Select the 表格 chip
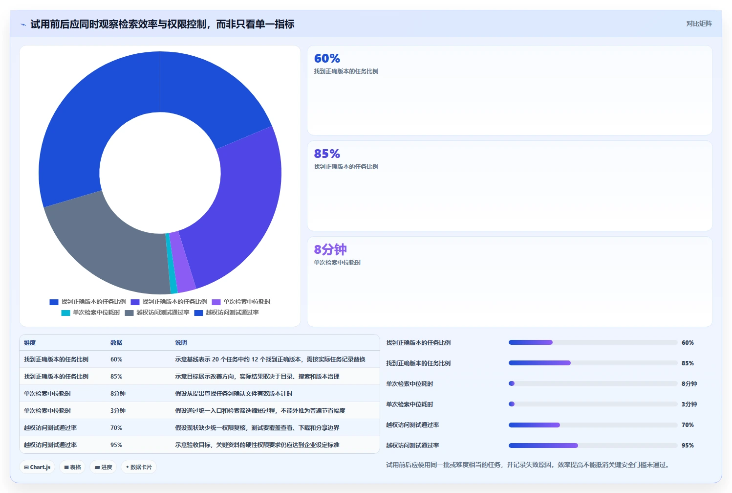The height and width of the screenshot is (493, 732). coord(72,467)
